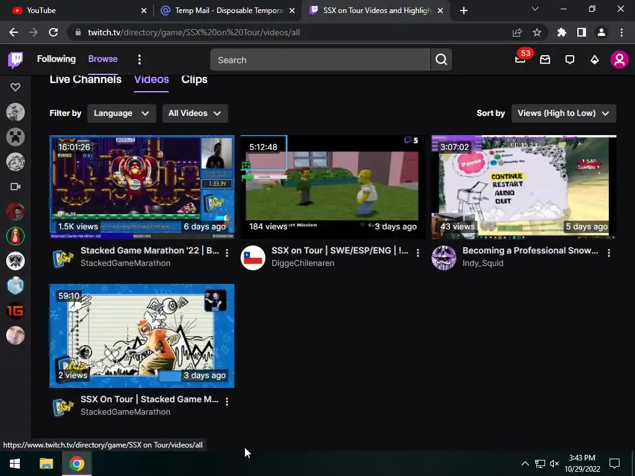
Task: Toggle mute via the taskbar speaker icon
Action: [554, 464]
